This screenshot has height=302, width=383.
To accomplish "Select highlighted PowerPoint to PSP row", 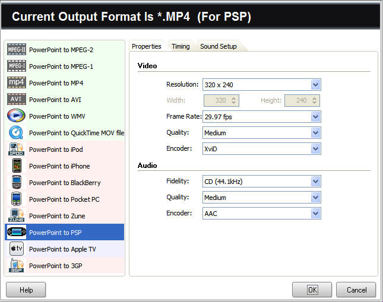I will (65, 232).
